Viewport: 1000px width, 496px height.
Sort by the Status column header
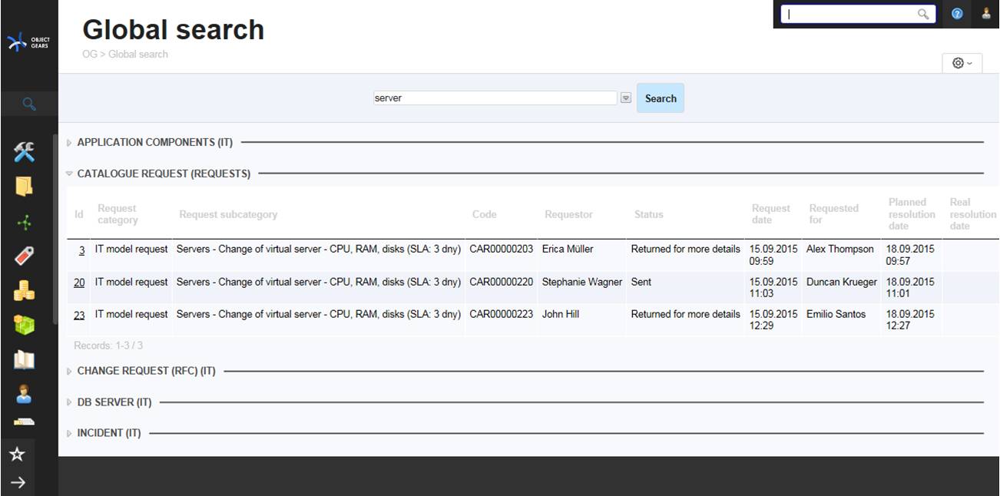649,214
